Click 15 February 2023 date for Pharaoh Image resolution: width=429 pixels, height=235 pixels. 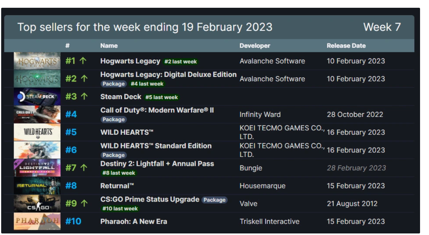pyautogui.click(x=356, y=221)
